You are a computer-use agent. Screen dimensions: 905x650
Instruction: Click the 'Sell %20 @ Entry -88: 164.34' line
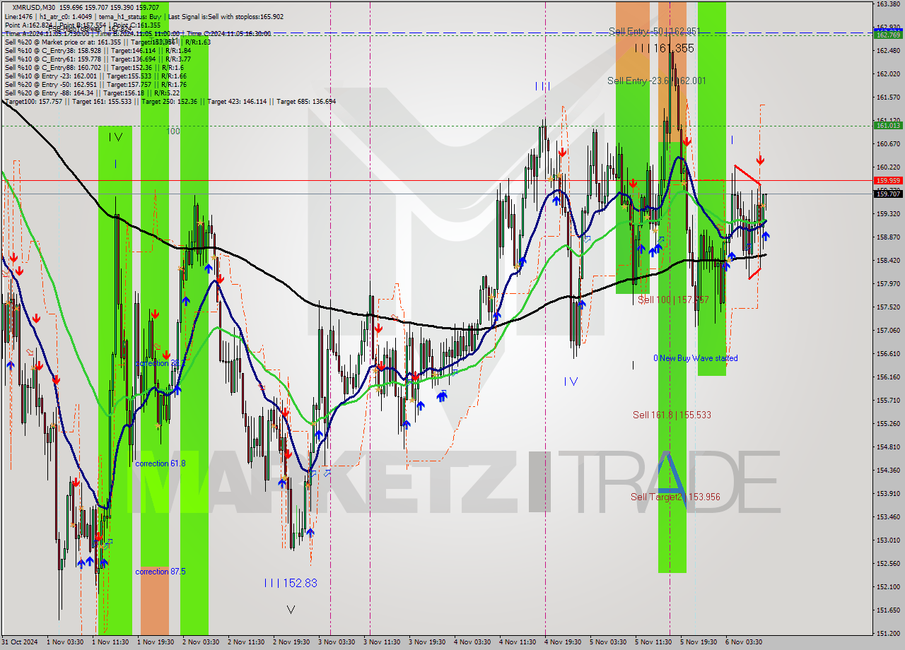click(x=92, y=93)
